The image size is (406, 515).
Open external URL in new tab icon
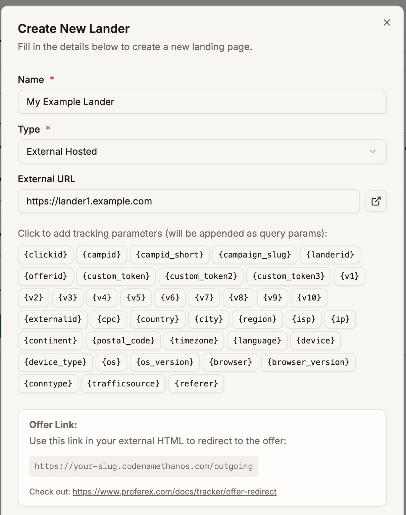click(376, 201)
